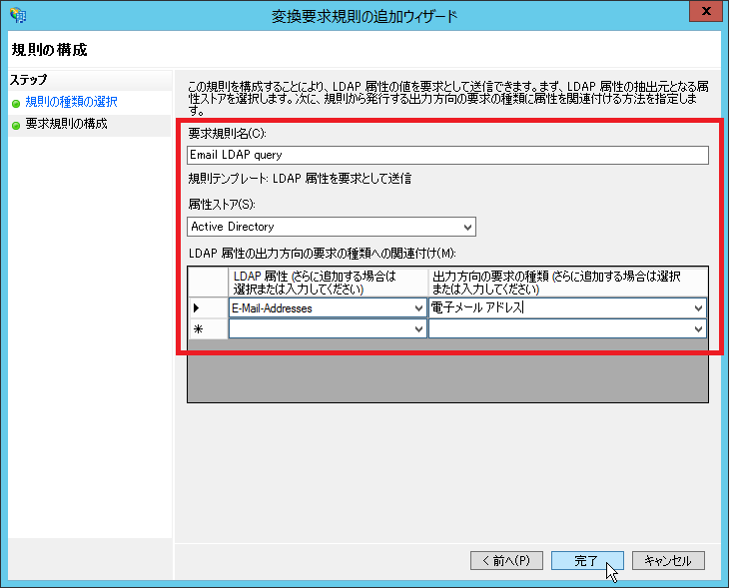Go back with the 前へ(P) button
The width and height of the screenshot is (729, 588).
(x=506, y=561)
